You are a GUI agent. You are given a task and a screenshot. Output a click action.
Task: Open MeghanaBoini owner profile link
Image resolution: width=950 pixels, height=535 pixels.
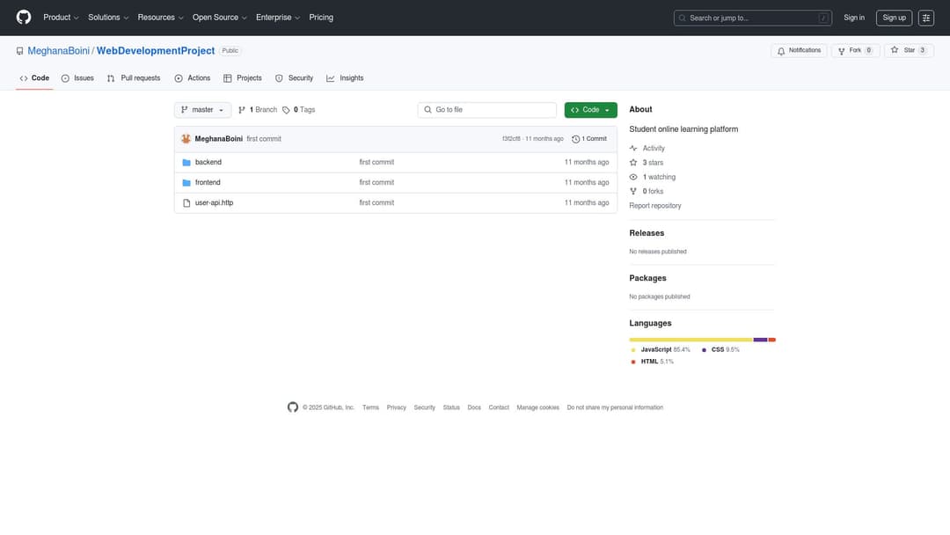[x=58, y=51]
